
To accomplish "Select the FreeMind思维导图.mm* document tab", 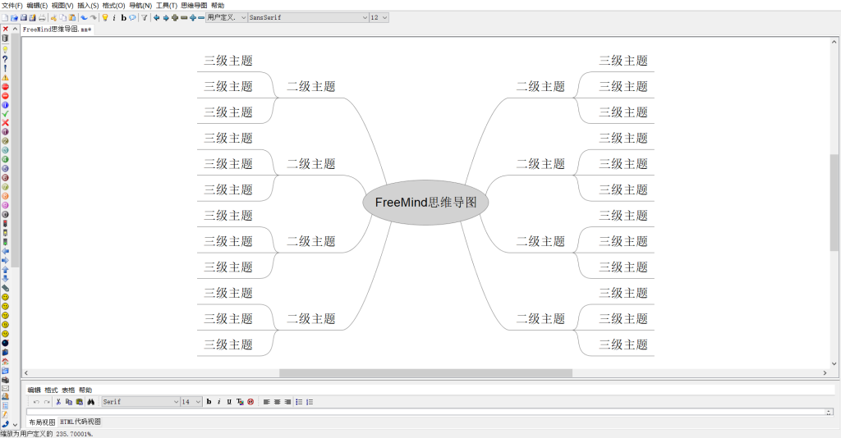I will click(x=57, y=30).
